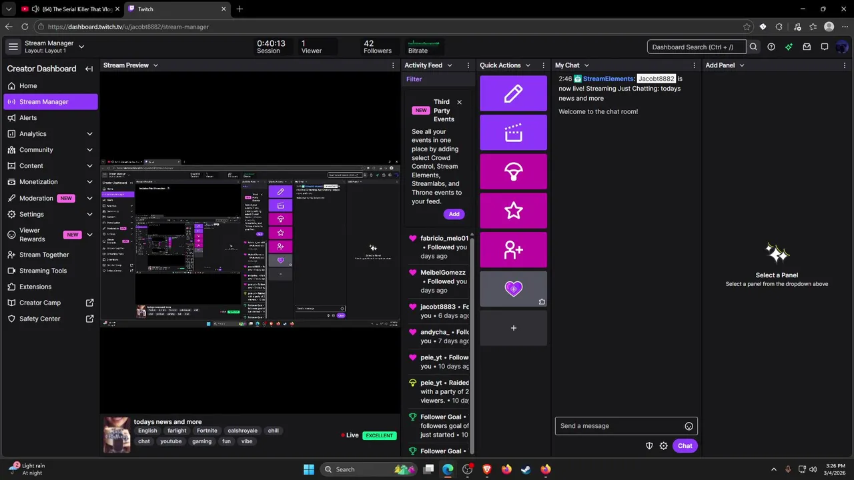Click the Activity Feed Filter link
Viewport: 854px width, 480px height.
coord(414,79)
